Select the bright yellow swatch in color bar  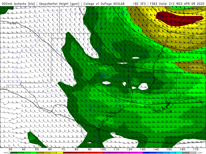pyautogui.click(x=60, y=153)
